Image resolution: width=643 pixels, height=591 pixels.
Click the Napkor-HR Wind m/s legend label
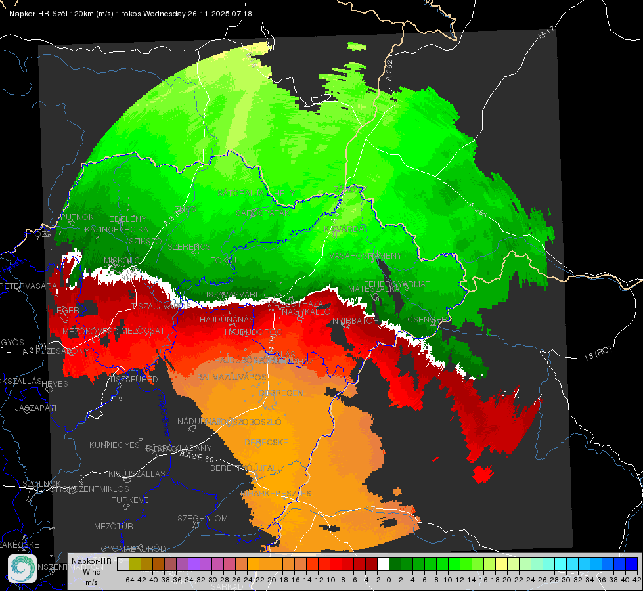pos(91,572)
